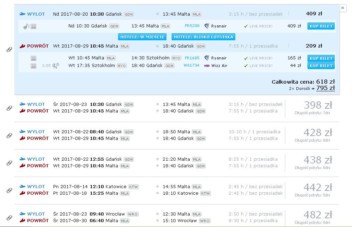Click the layover waiting icon next to 3:05
The width and height of the screenshot is (352, 227).
pos(56,66)
